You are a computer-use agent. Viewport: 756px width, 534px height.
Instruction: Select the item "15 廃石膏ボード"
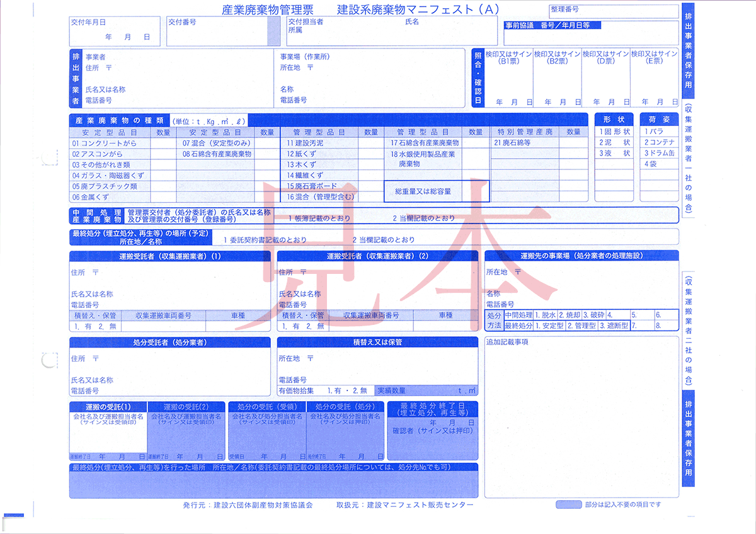pyautogui.click(x=312, y=186)
